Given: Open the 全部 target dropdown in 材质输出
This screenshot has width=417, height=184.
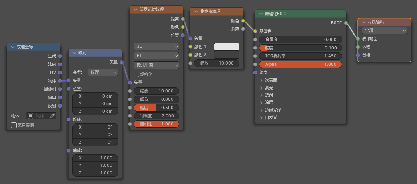Looking at the screenshot, I should tap(384, 30).
